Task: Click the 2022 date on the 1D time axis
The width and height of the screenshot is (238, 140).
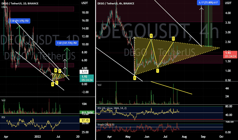Action: coord(38,136)
